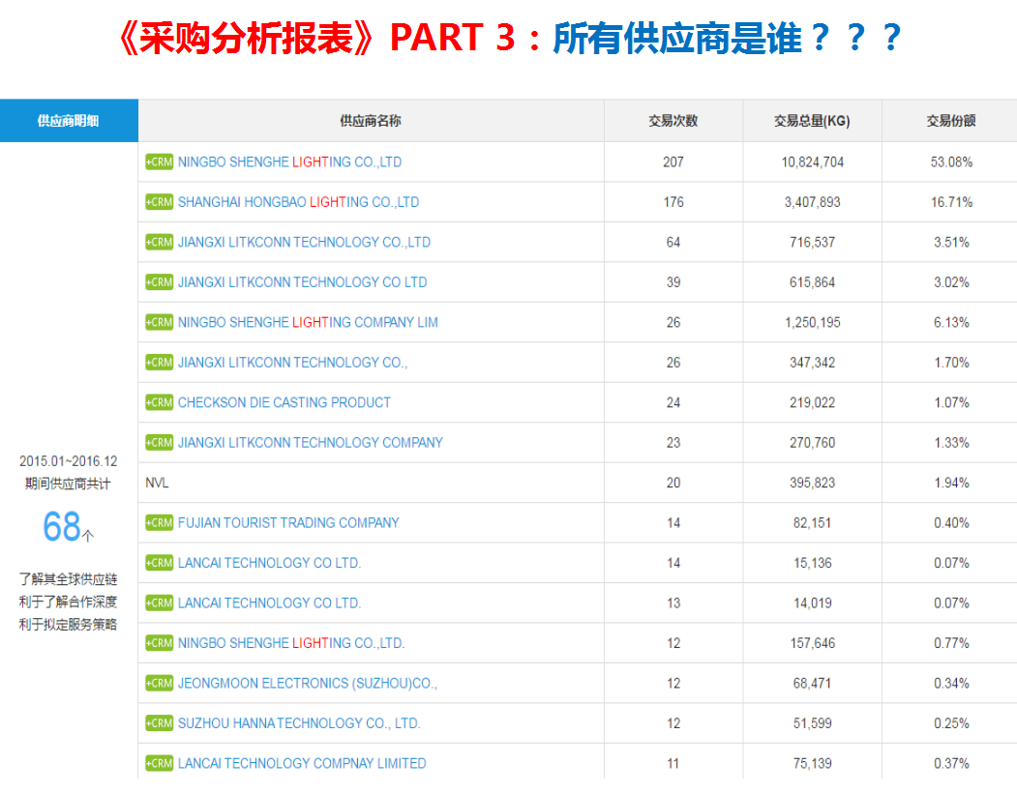
Task: Select the NVL supplier entry
Action: pyautogui.click(x=157, y=483)
